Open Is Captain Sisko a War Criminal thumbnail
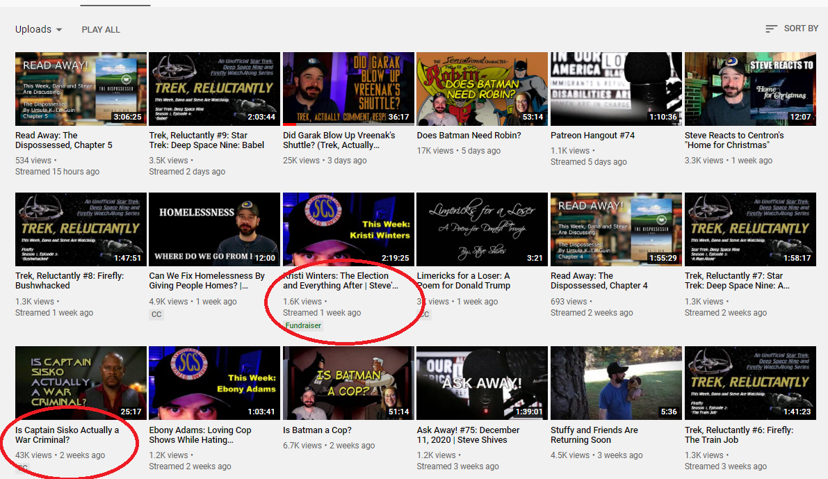The height and width of the screenshot is (479, 828). tap(81, 383)
